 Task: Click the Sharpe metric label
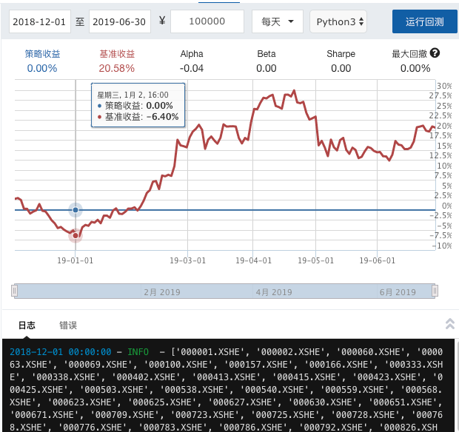click(341, 54)
